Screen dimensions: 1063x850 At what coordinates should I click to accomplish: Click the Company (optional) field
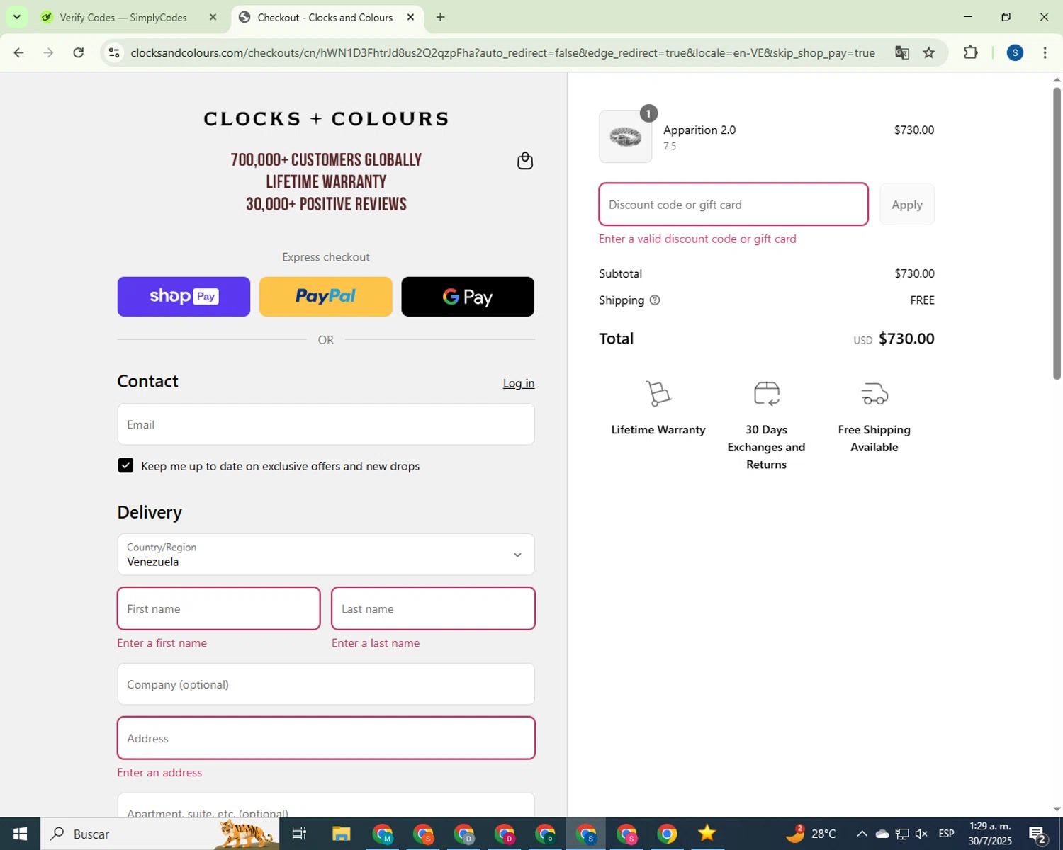pos(326,684)
